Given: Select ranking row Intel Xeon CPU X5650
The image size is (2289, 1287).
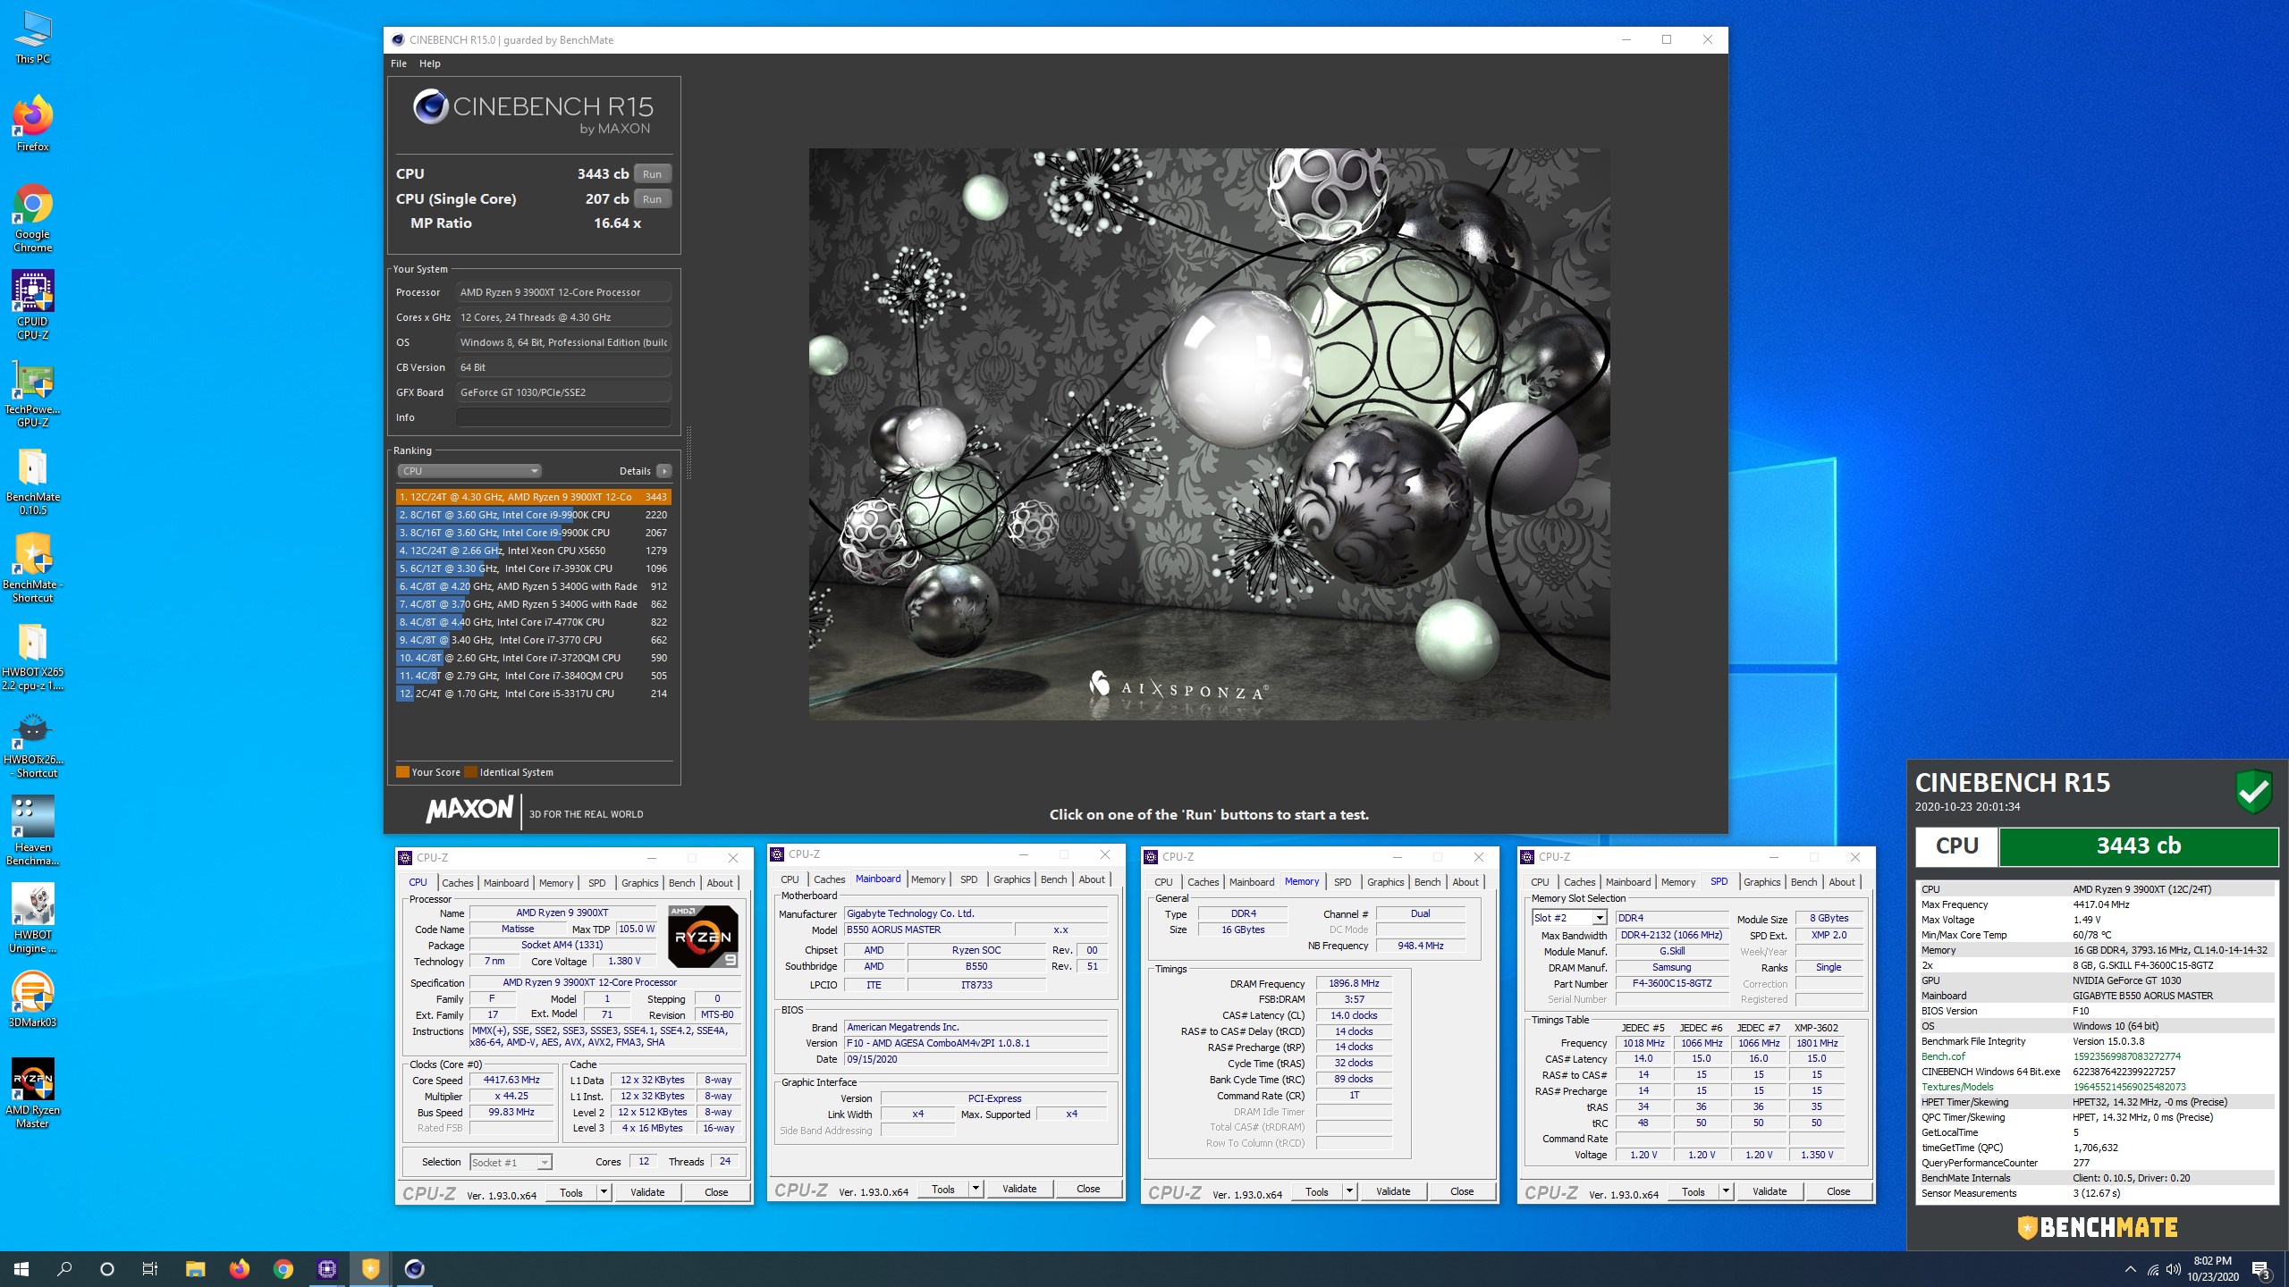Looking at the screenshot, I should tap(533, 551).
